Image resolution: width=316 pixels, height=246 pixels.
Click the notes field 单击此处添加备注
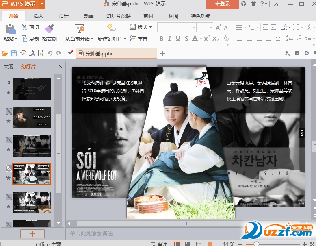(x=91, y=233)
